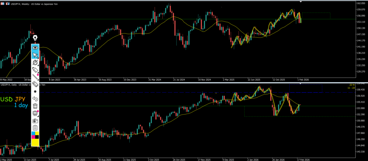This screenshot has height=161, width=368.
Task: Undo the last drawing with the undo arrow
Action: pyautogui.click(x=35, y=98)
